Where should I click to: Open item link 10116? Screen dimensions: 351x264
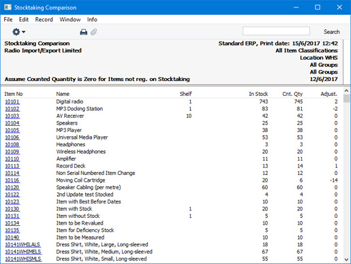point(12,180)
